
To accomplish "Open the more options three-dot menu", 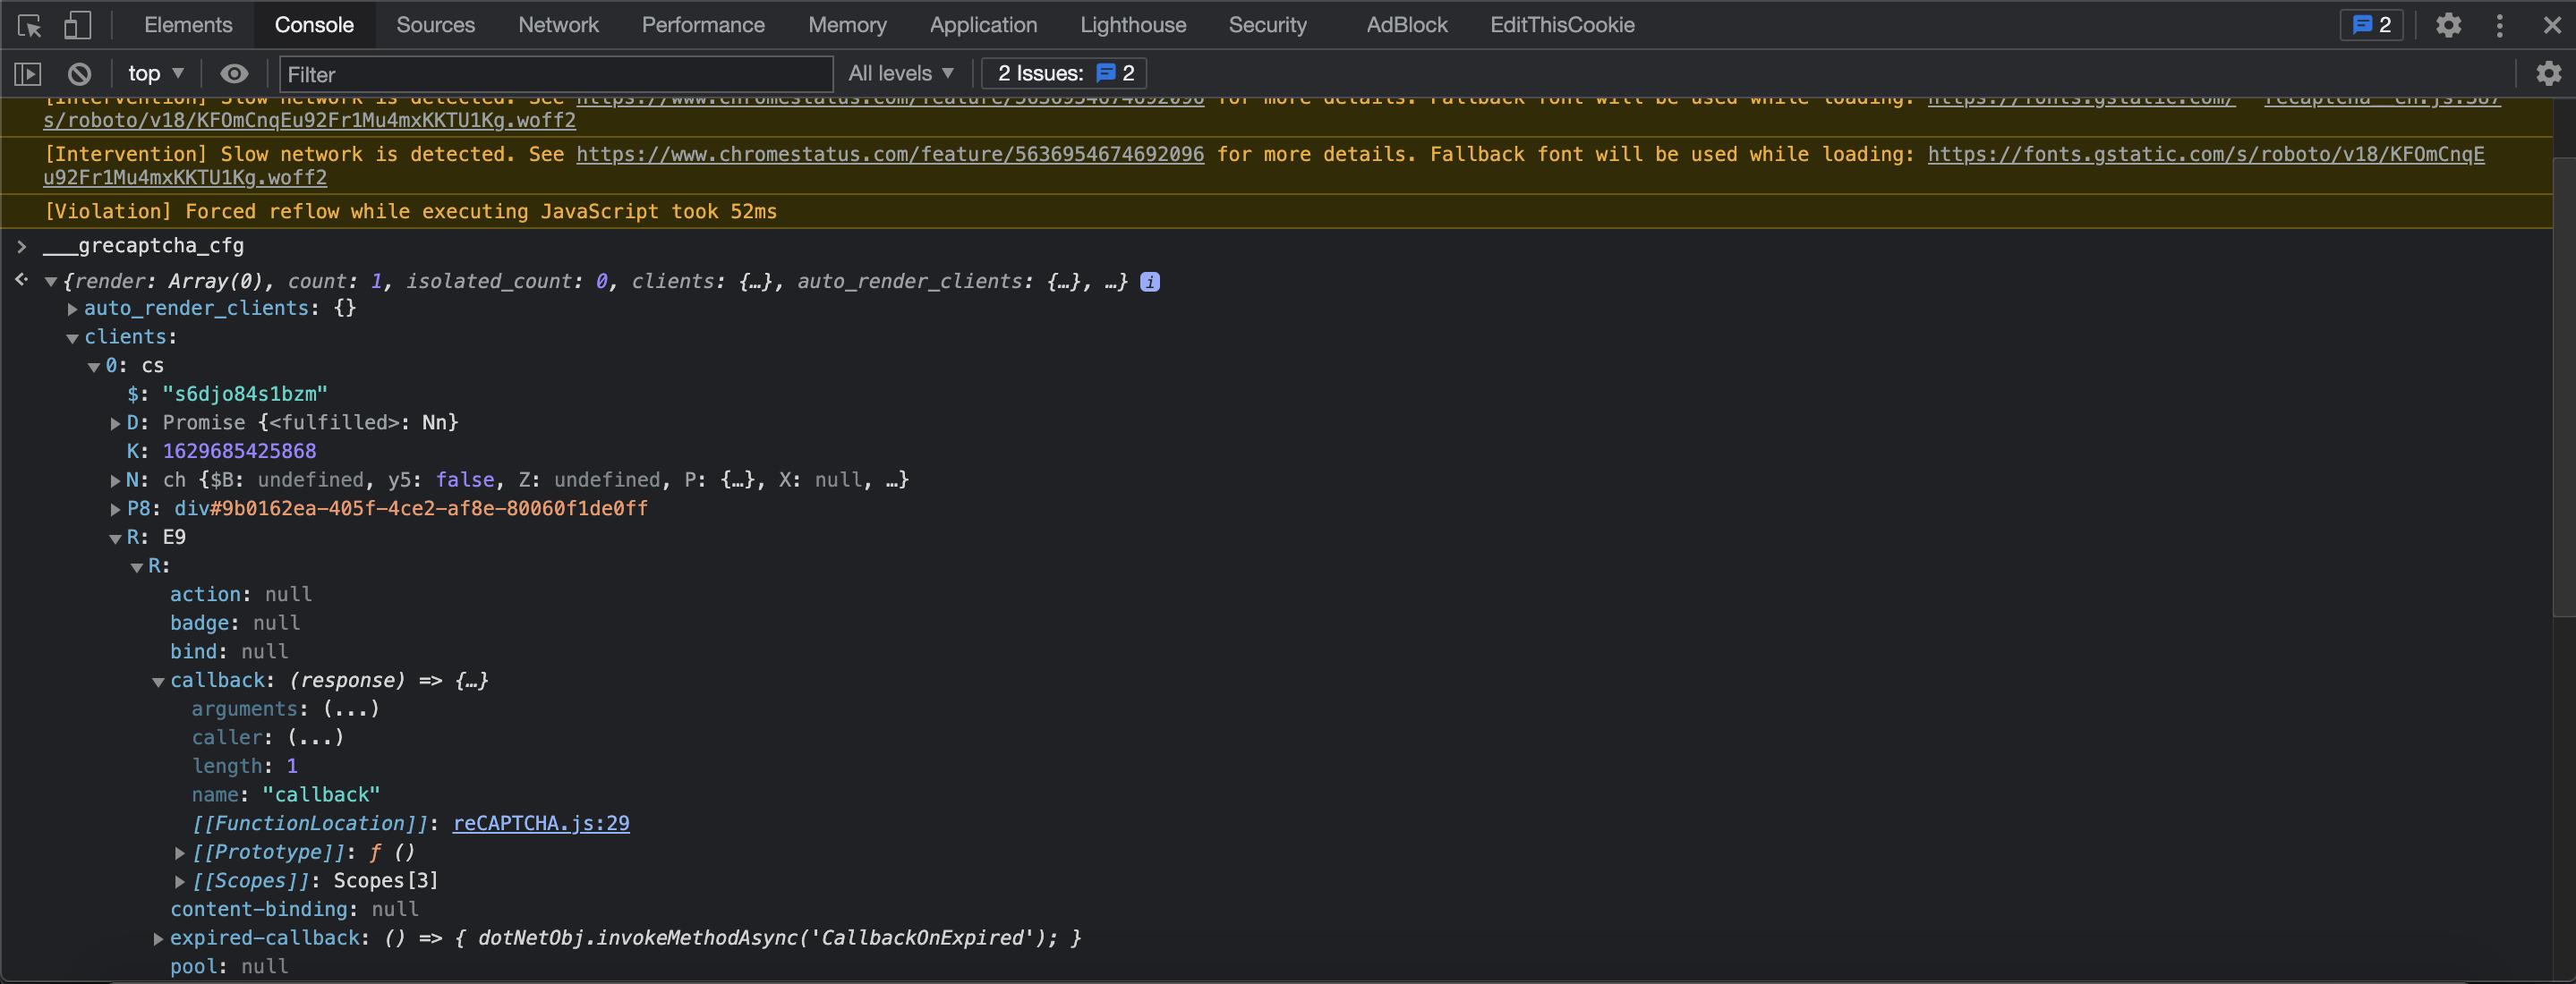I will (2499, 25).
